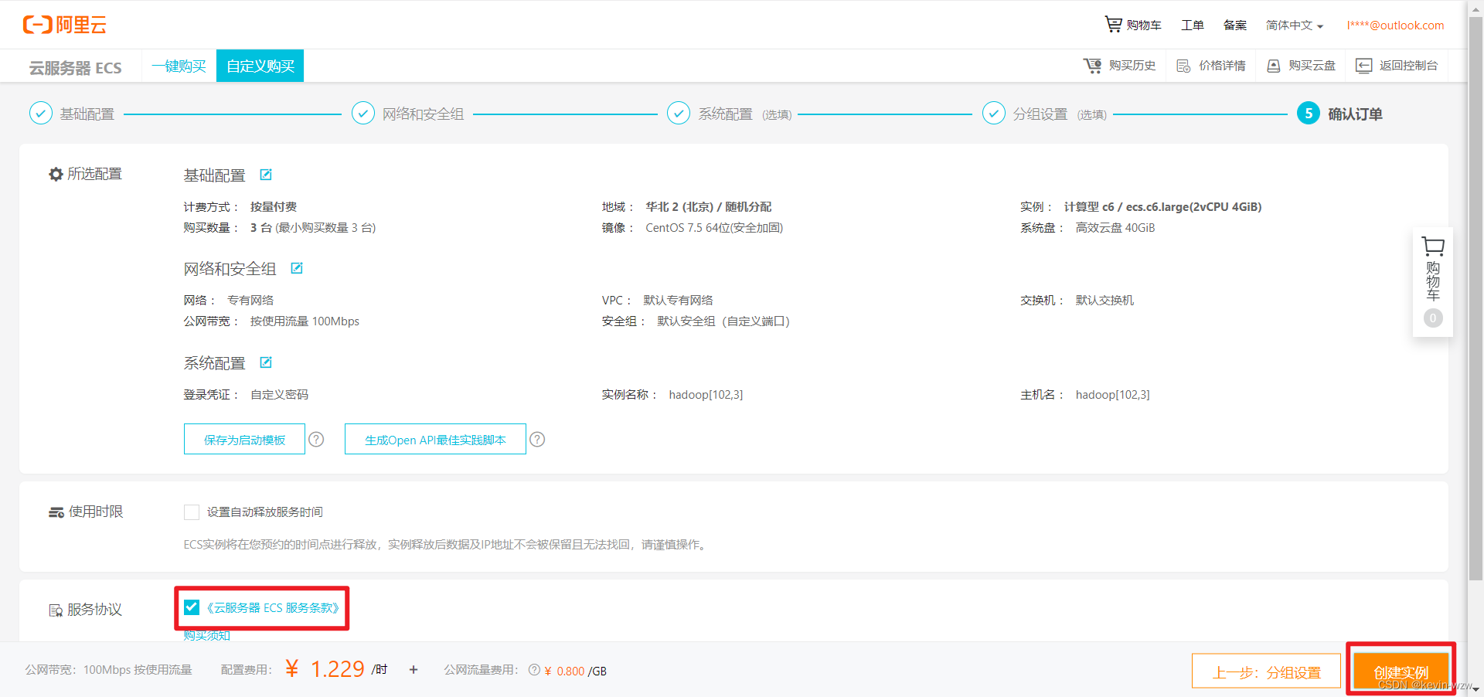This screenshot has height=697, width=1484.
Task: Expand the 简体中文 language dropdown
Action: [x=1295, y=25]
